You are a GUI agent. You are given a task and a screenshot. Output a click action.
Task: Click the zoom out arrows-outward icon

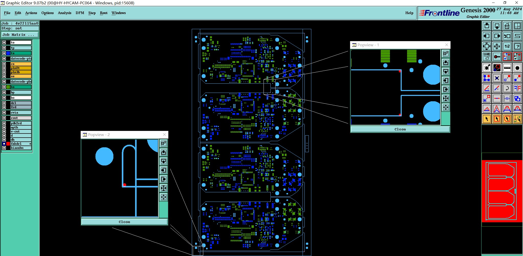(x=497, y=46)
